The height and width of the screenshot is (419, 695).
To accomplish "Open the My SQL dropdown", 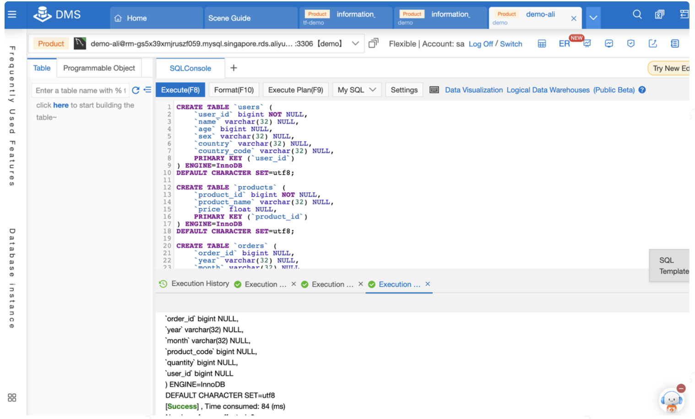I will tap(357, 90).
